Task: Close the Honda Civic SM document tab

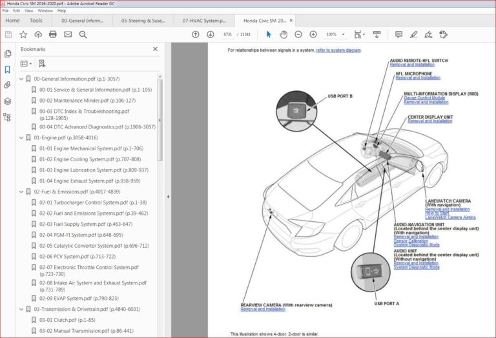Action: tap(291, 21)
